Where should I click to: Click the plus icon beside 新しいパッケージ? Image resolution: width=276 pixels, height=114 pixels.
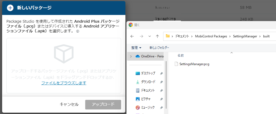tap(10, 8)
